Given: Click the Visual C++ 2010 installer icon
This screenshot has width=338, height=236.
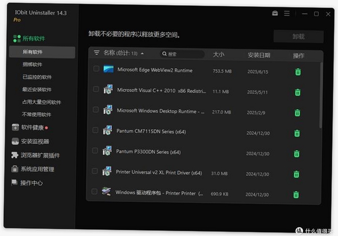Looking at the screenshot, I should coord(108,89).
